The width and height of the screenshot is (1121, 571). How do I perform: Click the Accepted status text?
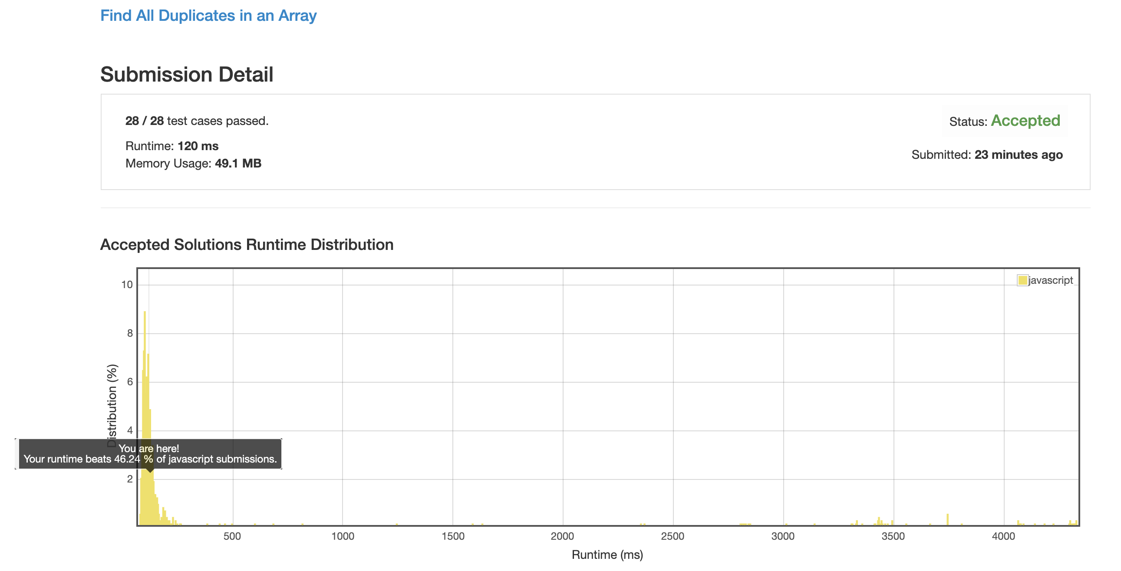click(1025, 121)
